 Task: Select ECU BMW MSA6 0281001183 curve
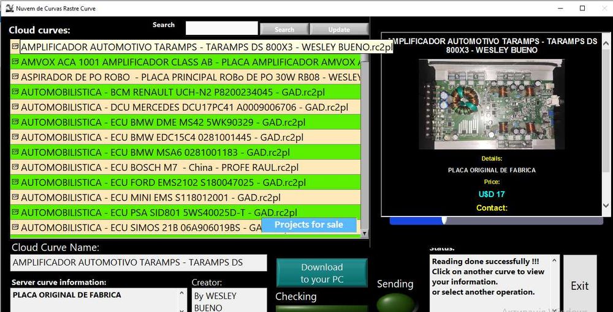(x=185, y=152)
